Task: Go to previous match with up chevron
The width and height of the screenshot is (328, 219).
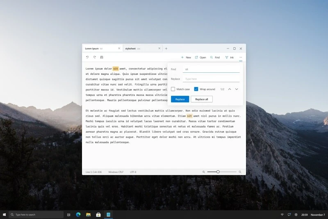Action: coord(230,89)
